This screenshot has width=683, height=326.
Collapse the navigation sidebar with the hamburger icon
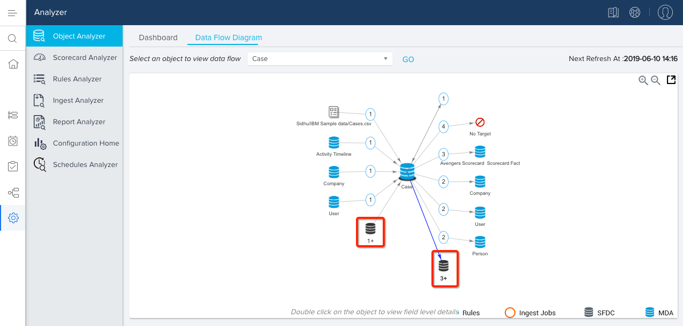coord(12,12)
